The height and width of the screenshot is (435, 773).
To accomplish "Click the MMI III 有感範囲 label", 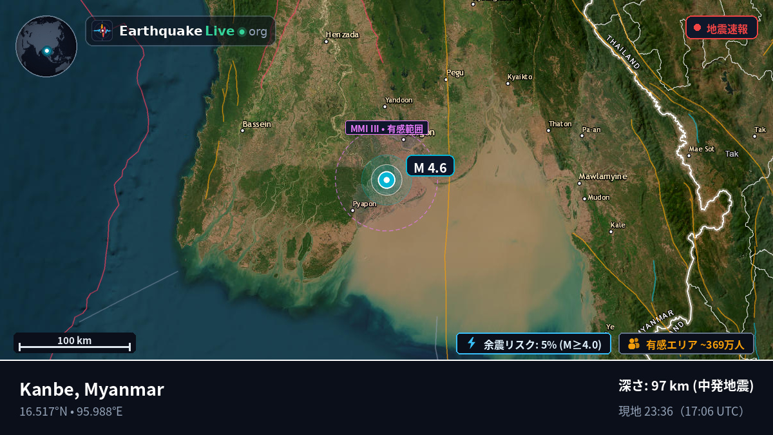I will [386, 128].
